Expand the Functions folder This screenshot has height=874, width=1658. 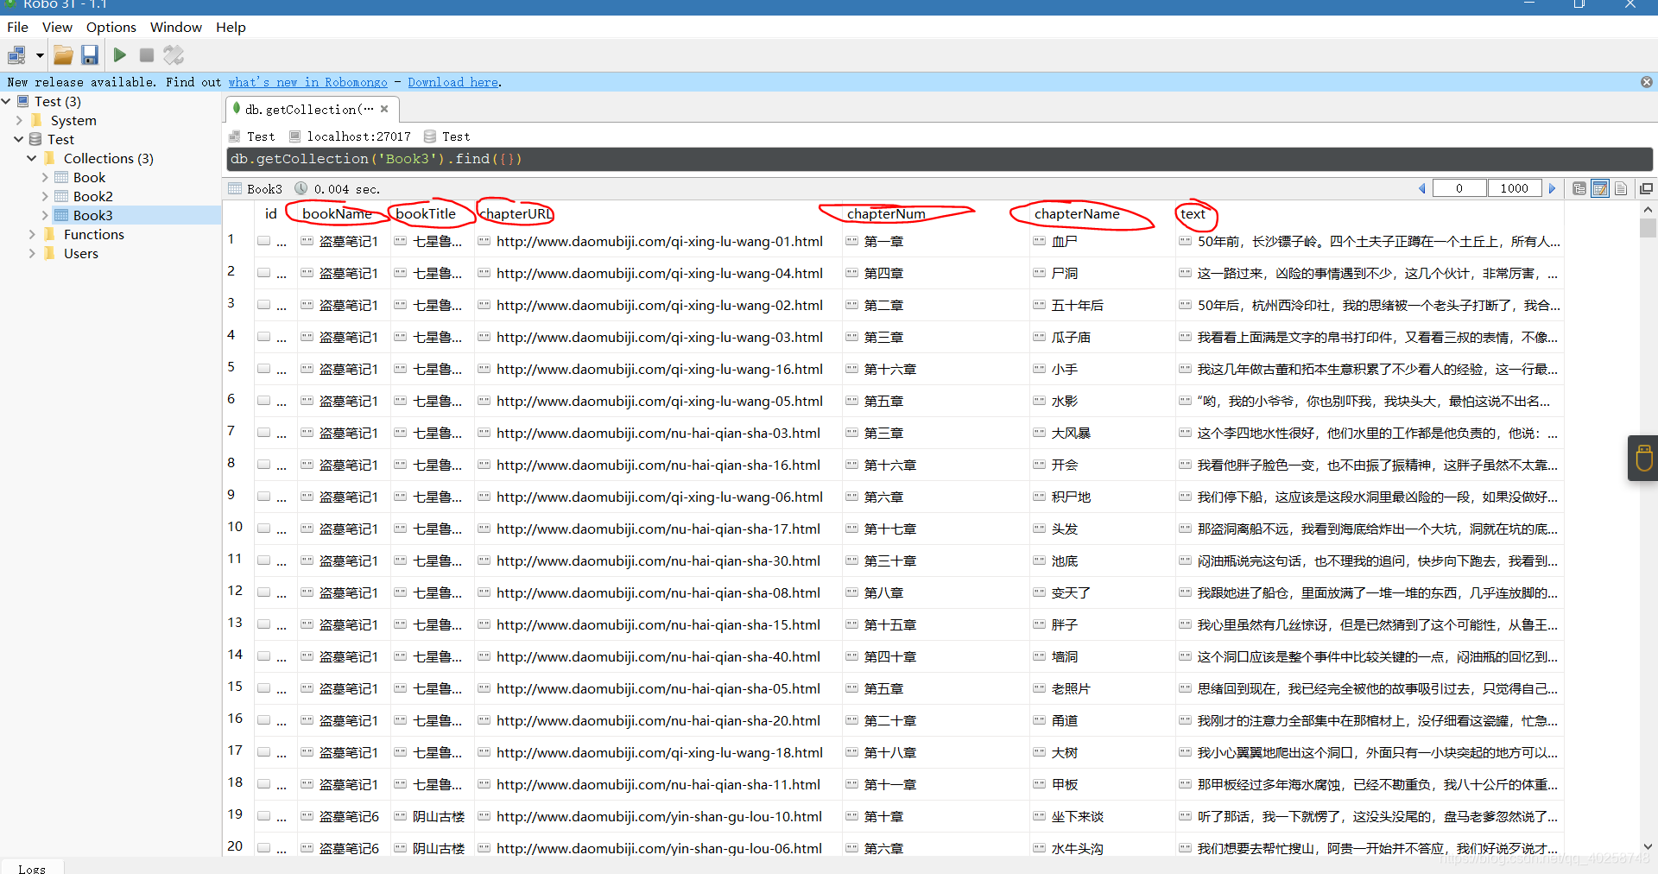pos(32,234)
